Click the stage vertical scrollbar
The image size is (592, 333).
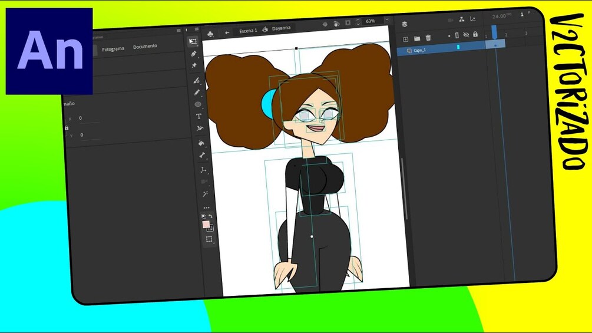pyautogui.click(x=404, y=187)
